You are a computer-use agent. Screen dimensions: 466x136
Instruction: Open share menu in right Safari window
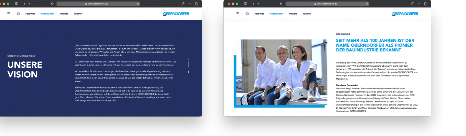413,4
